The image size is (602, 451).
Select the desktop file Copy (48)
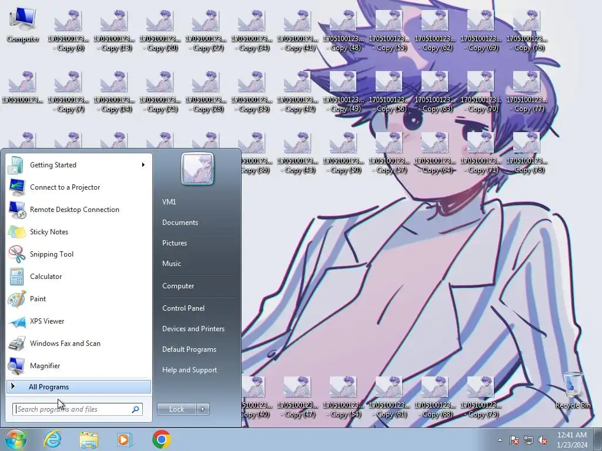pos(343,31)
